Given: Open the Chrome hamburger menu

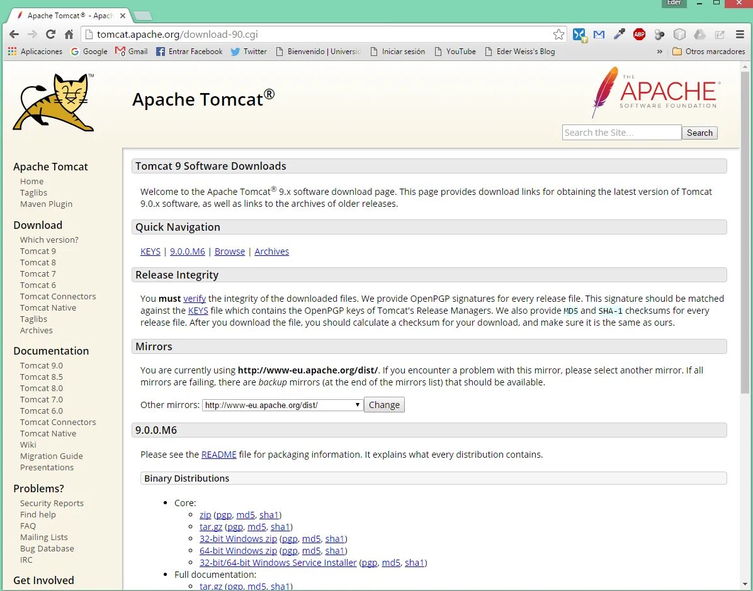Looking at the screenshot, I should point(740,35).
